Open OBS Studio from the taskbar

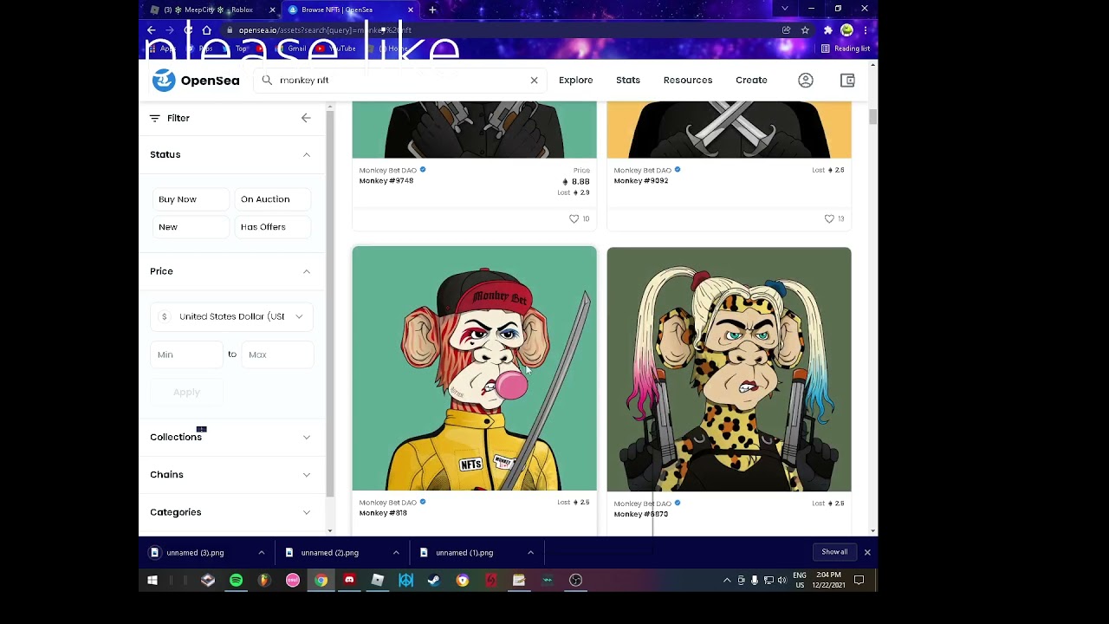click(575, 580)
